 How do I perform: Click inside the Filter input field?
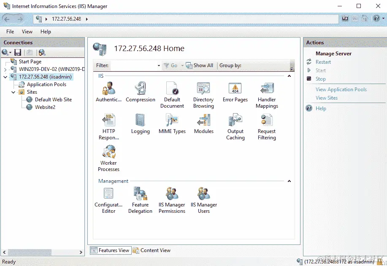pyautogui.click(x=133, y=65)
